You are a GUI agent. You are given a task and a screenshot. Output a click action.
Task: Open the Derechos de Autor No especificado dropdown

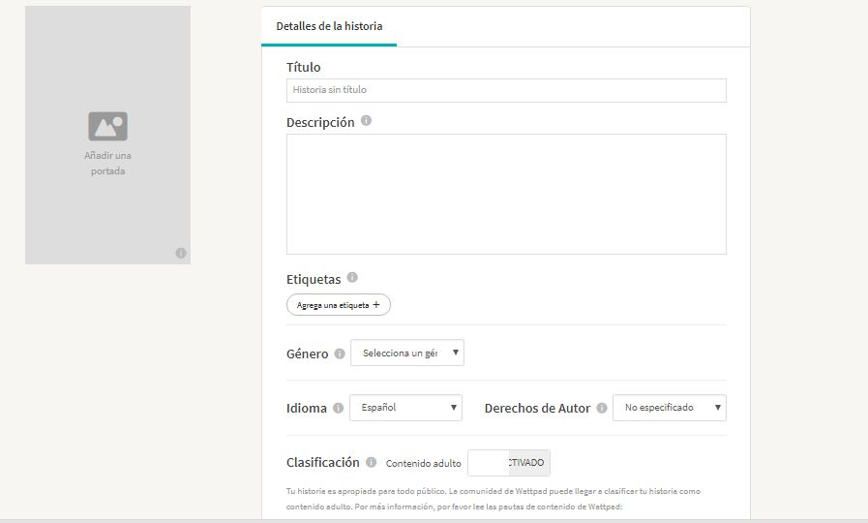[x=670, y=407]
